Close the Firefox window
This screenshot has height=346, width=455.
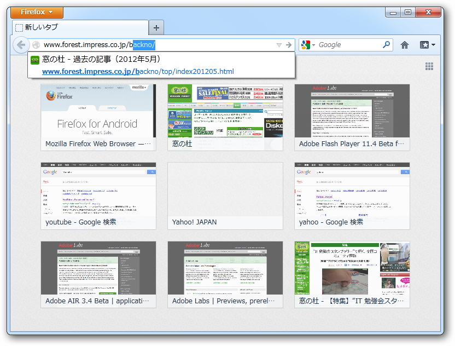[428, 12]
